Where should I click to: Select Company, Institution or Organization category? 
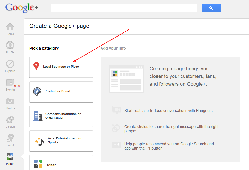click(x=61, y=116)
